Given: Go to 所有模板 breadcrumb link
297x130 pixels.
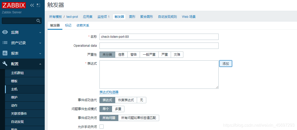Looking at the screenshot, I should [x=56, y=17].
